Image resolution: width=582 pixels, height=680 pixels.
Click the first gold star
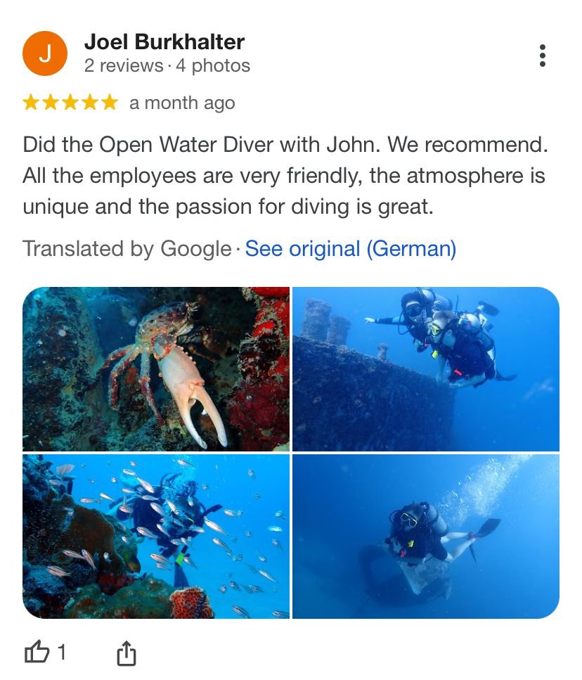[x=31, y=103]
